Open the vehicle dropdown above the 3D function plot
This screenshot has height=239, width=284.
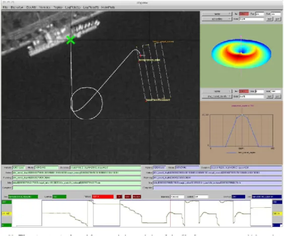217,14
